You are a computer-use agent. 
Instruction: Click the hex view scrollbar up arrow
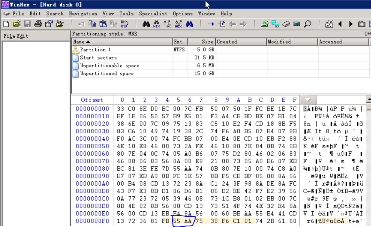(x=369, y=99)
